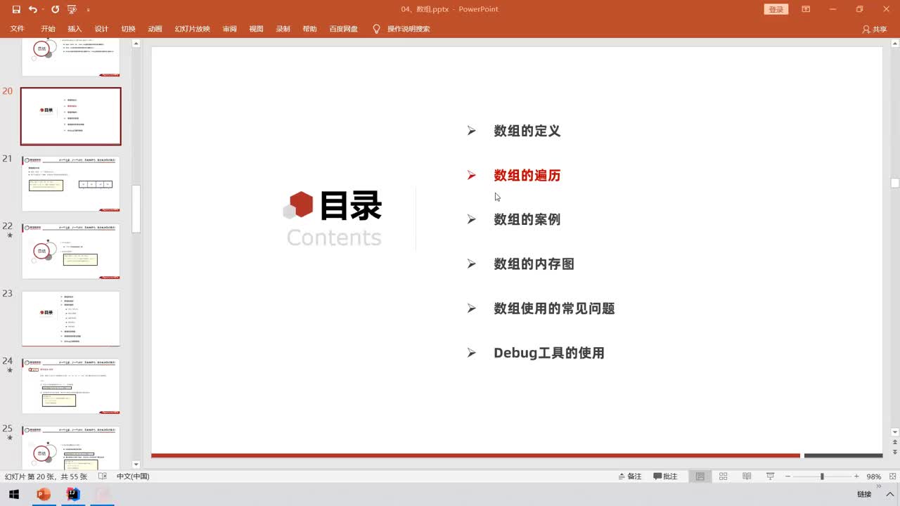Switch to the 设计 ribbon tab

coord(101,29)
